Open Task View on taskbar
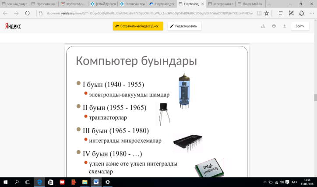The image size is (317, 187). coord(28,182)
